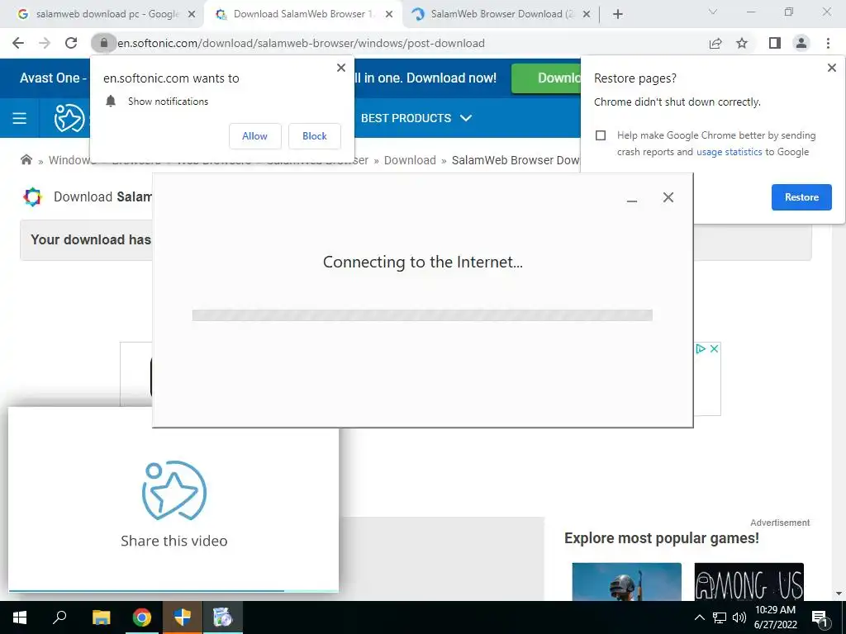Block softonic notifications

click(x=315, y=136)
